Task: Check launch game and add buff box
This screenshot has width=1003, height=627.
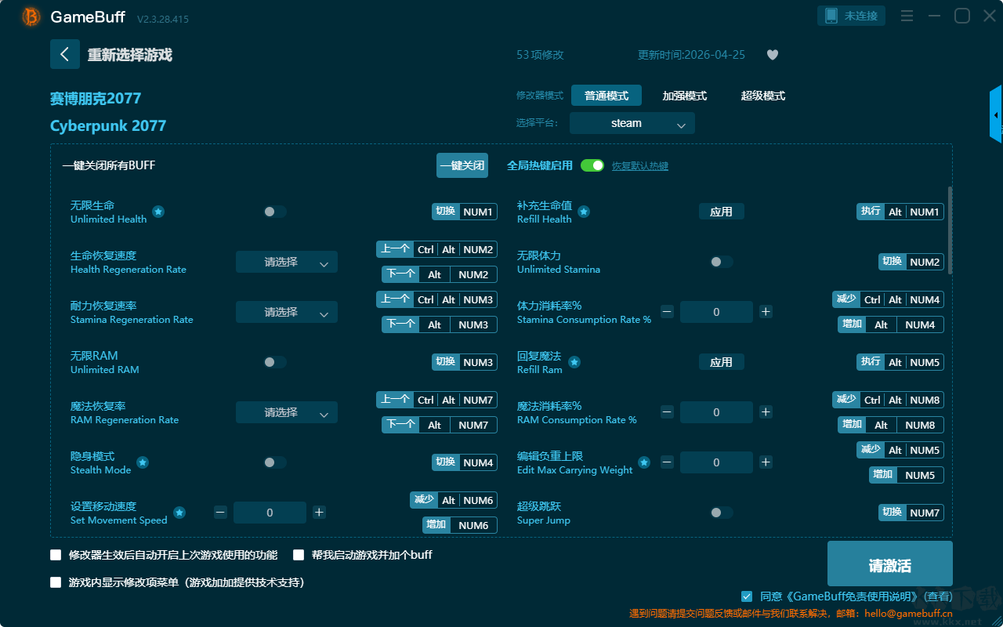Action: [299, 555]
